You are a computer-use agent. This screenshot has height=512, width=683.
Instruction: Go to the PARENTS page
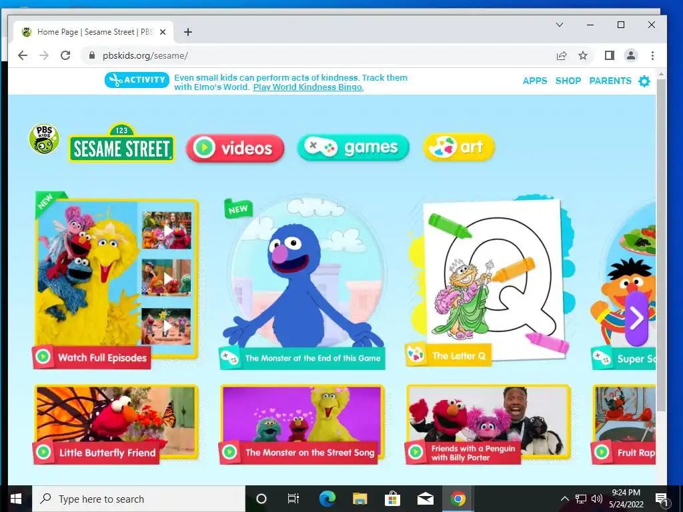pyautogui.click(x=610, y=81)
